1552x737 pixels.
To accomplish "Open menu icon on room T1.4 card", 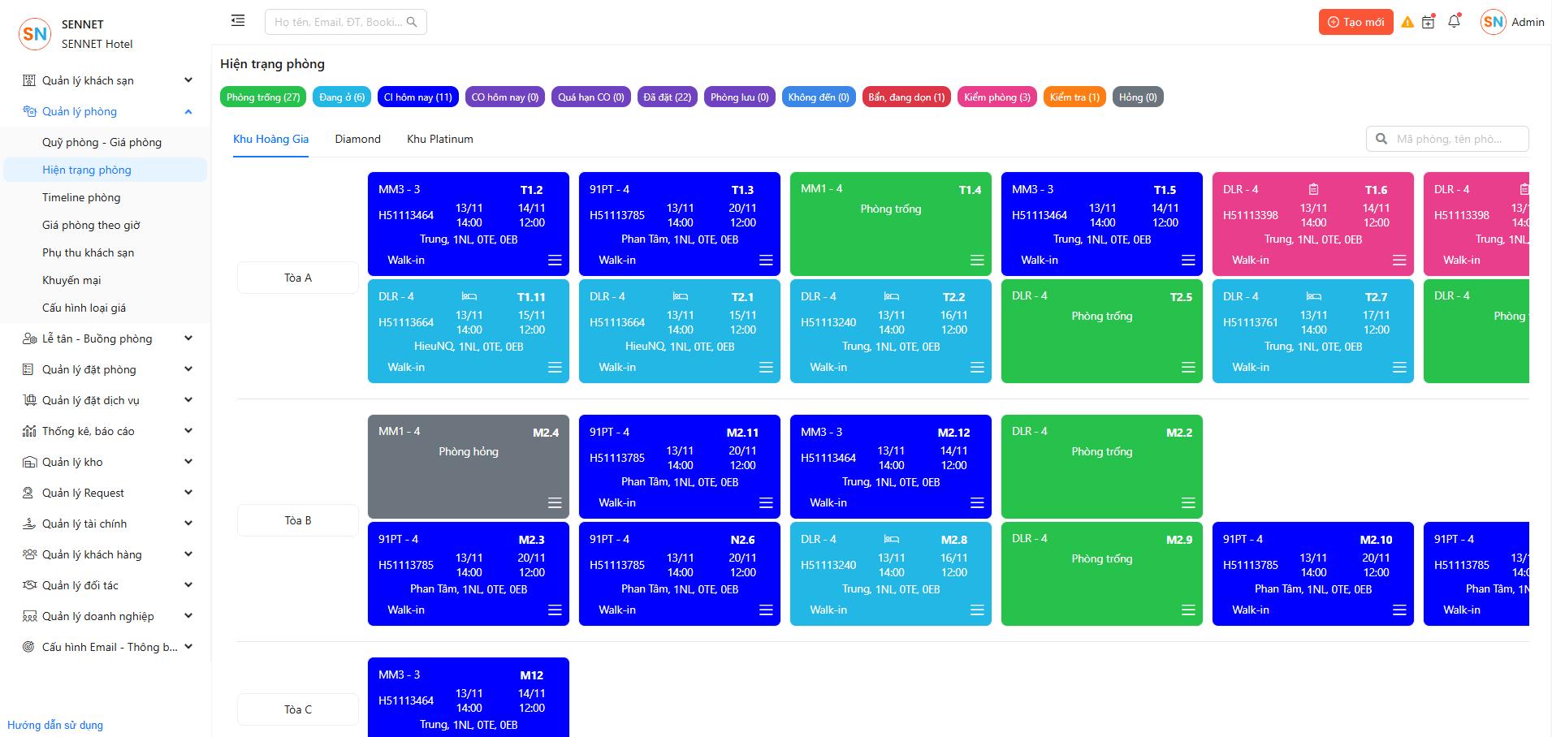I will tap(977, 261).
